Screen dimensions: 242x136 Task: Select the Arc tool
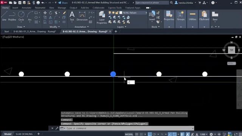30,16
